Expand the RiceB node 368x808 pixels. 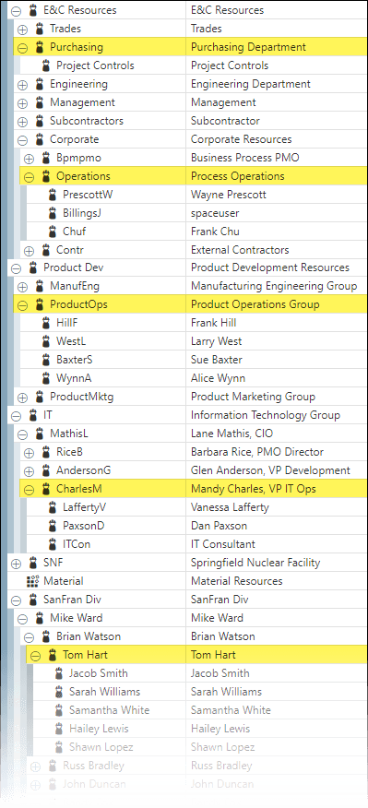pyautogui.click(x=29, y=453)
